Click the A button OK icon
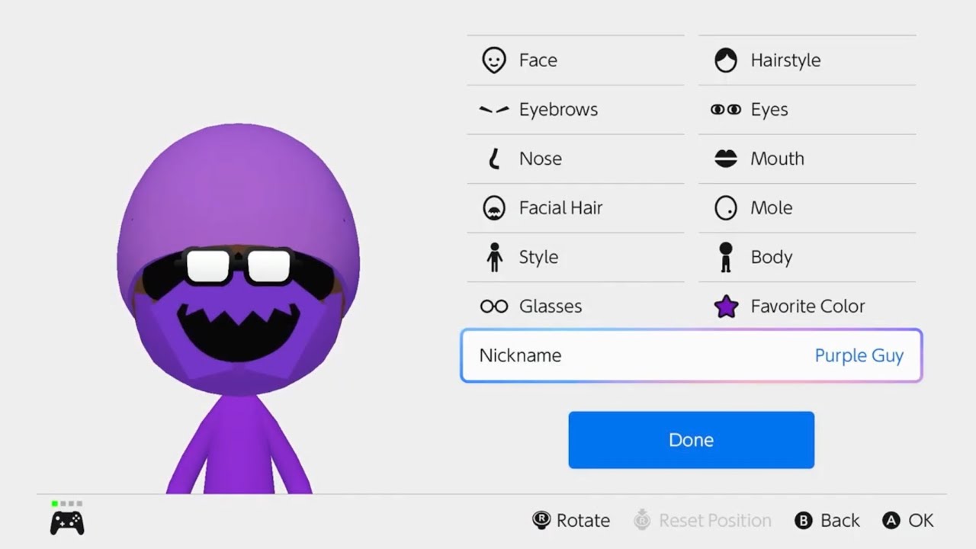The width and height of the screenshot is (976, 549). 891,521
